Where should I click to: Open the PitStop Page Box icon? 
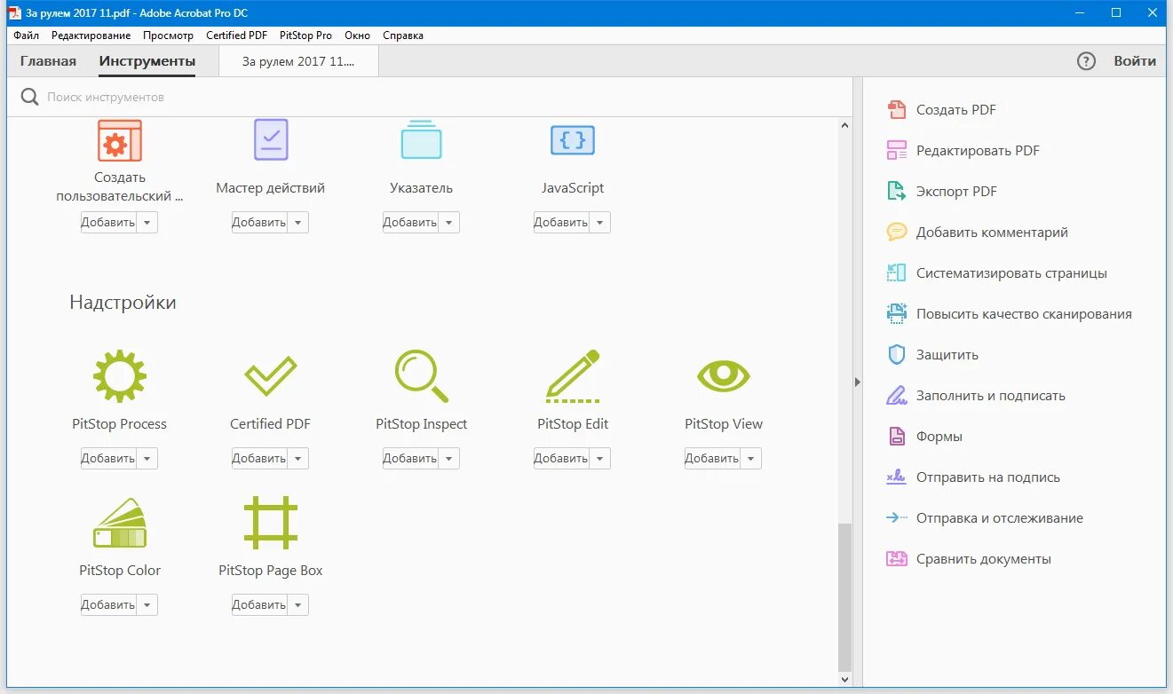point(271,523)
